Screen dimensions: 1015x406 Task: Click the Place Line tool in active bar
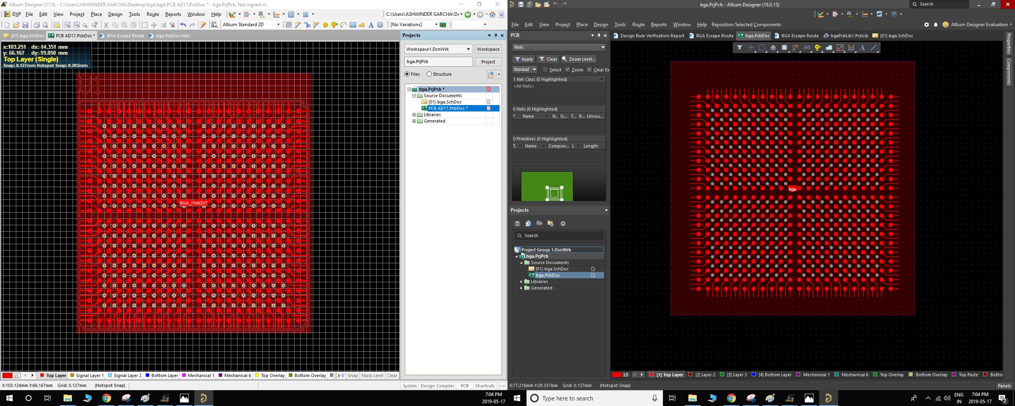click(873, 48)
